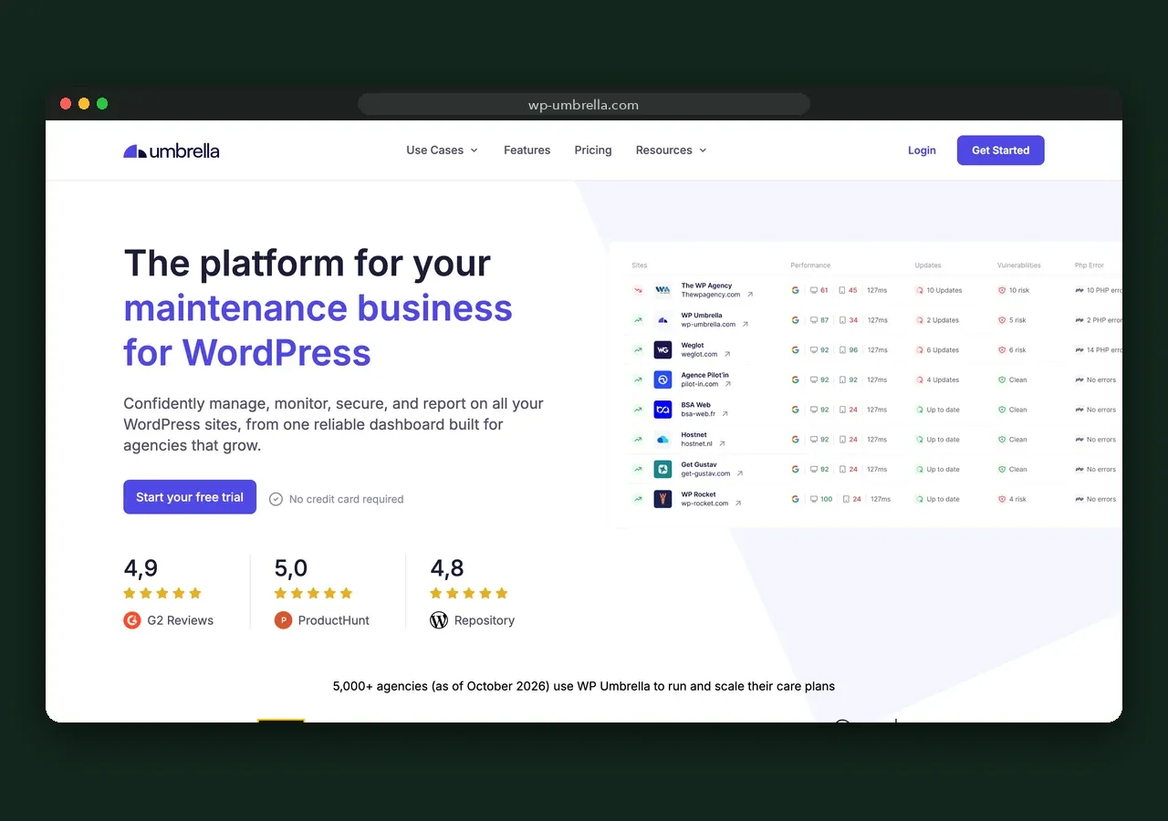Click the G2 Reviews logo icon
1168x821 pixels.
pyautogui.click(x=132, y=620)
